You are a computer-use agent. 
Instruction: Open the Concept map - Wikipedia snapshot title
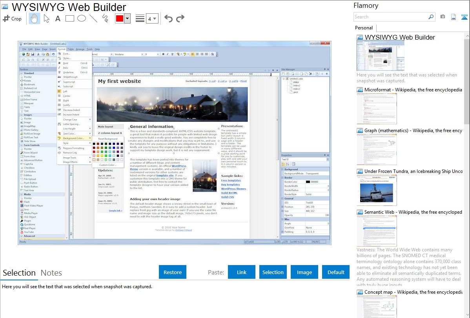(413, 292)
